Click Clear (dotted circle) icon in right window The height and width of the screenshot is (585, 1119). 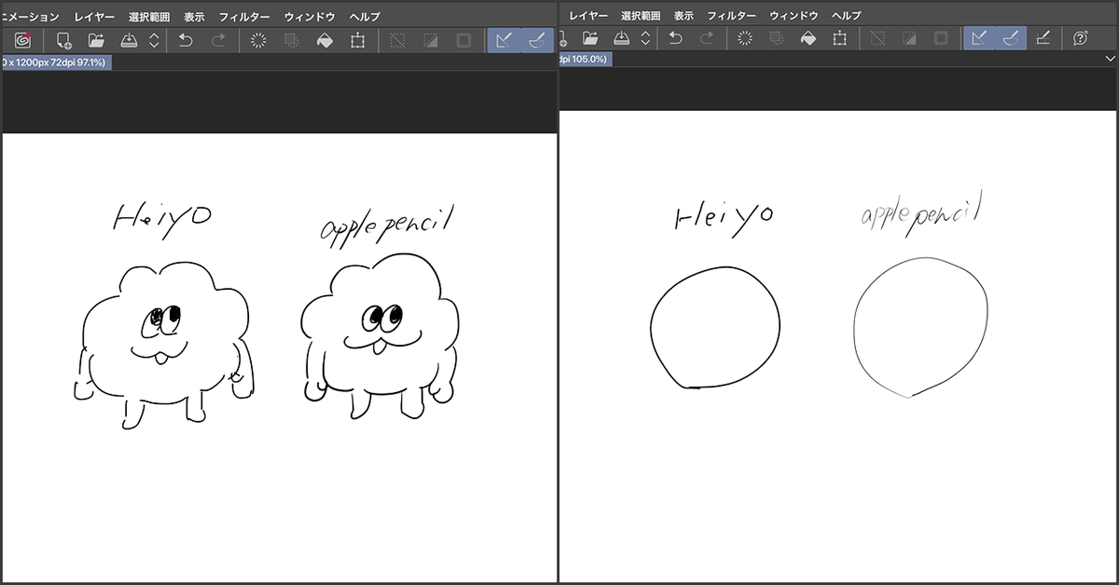pos(745,39)
